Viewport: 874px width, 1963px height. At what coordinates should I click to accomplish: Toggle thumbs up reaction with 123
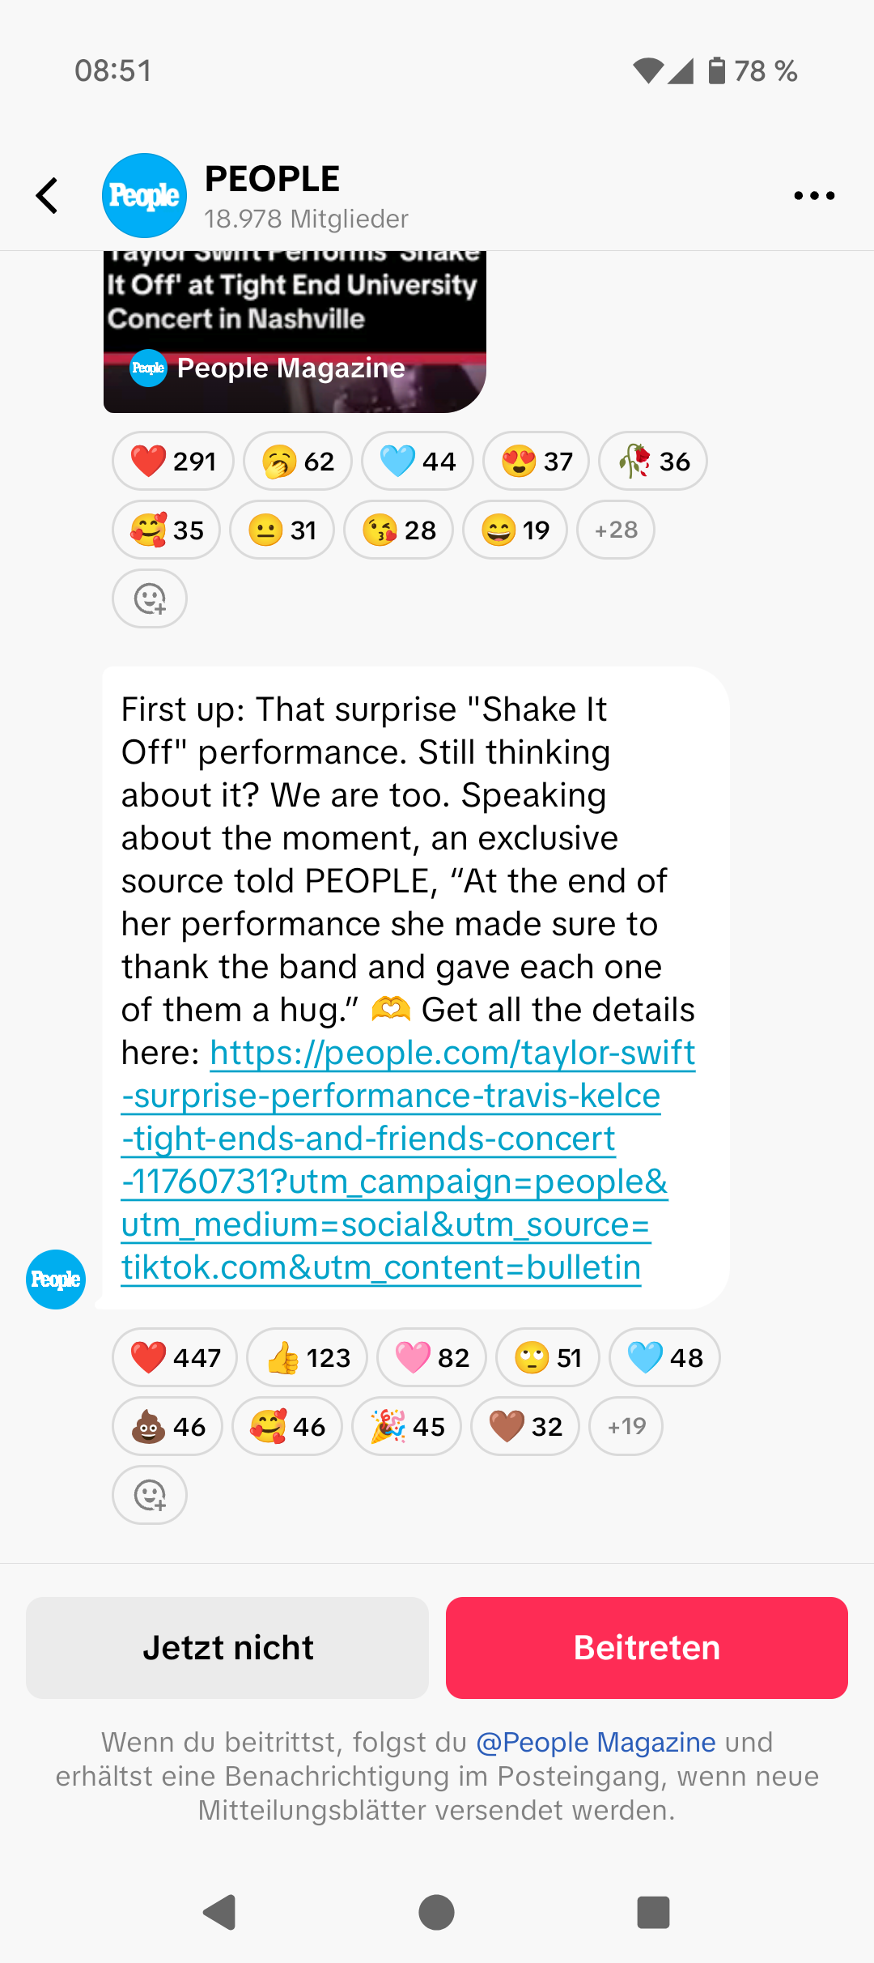(308, 1358)
